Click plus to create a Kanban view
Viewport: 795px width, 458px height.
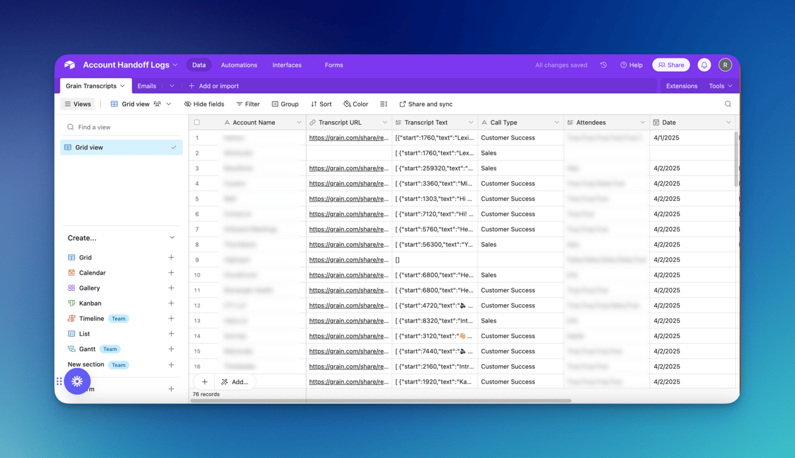171,303
